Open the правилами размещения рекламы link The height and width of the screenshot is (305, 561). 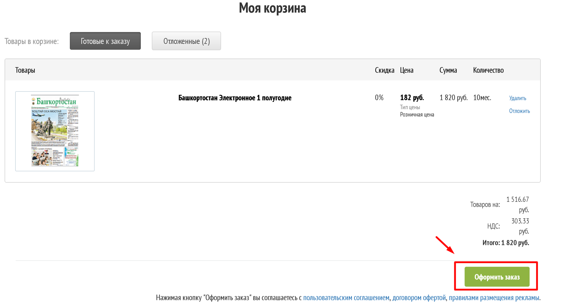coord(494,297)
